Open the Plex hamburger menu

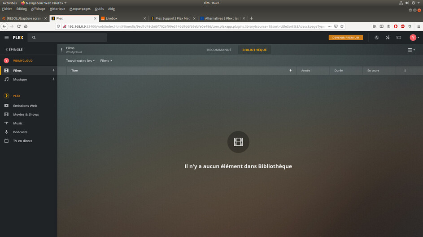(x=6, y=38)
